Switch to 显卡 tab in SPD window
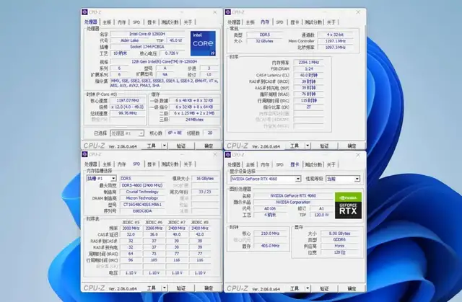 152,164
